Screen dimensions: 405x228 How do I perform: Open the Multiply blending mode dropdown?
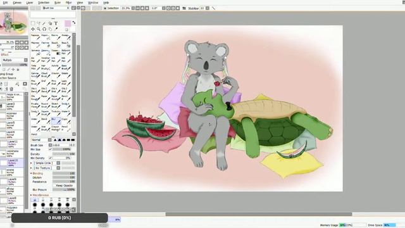25,60
